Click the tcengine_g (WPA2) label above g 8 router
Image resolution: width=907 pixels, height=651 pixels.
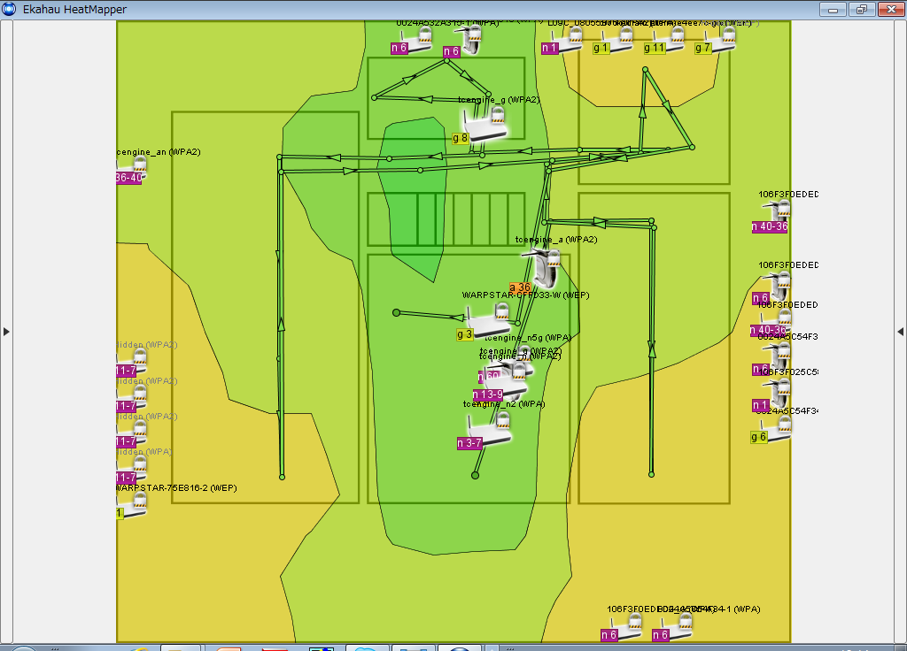point(500,100)
